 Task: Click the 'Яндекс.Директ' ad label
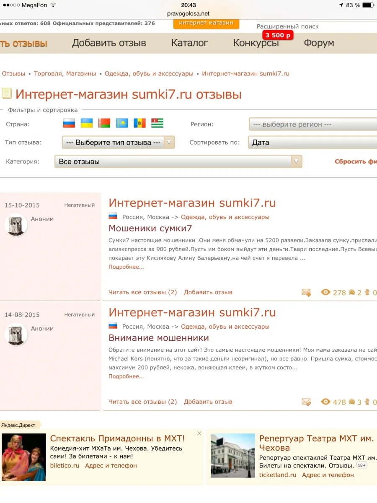pyautogui.click(x=19, y=425)
